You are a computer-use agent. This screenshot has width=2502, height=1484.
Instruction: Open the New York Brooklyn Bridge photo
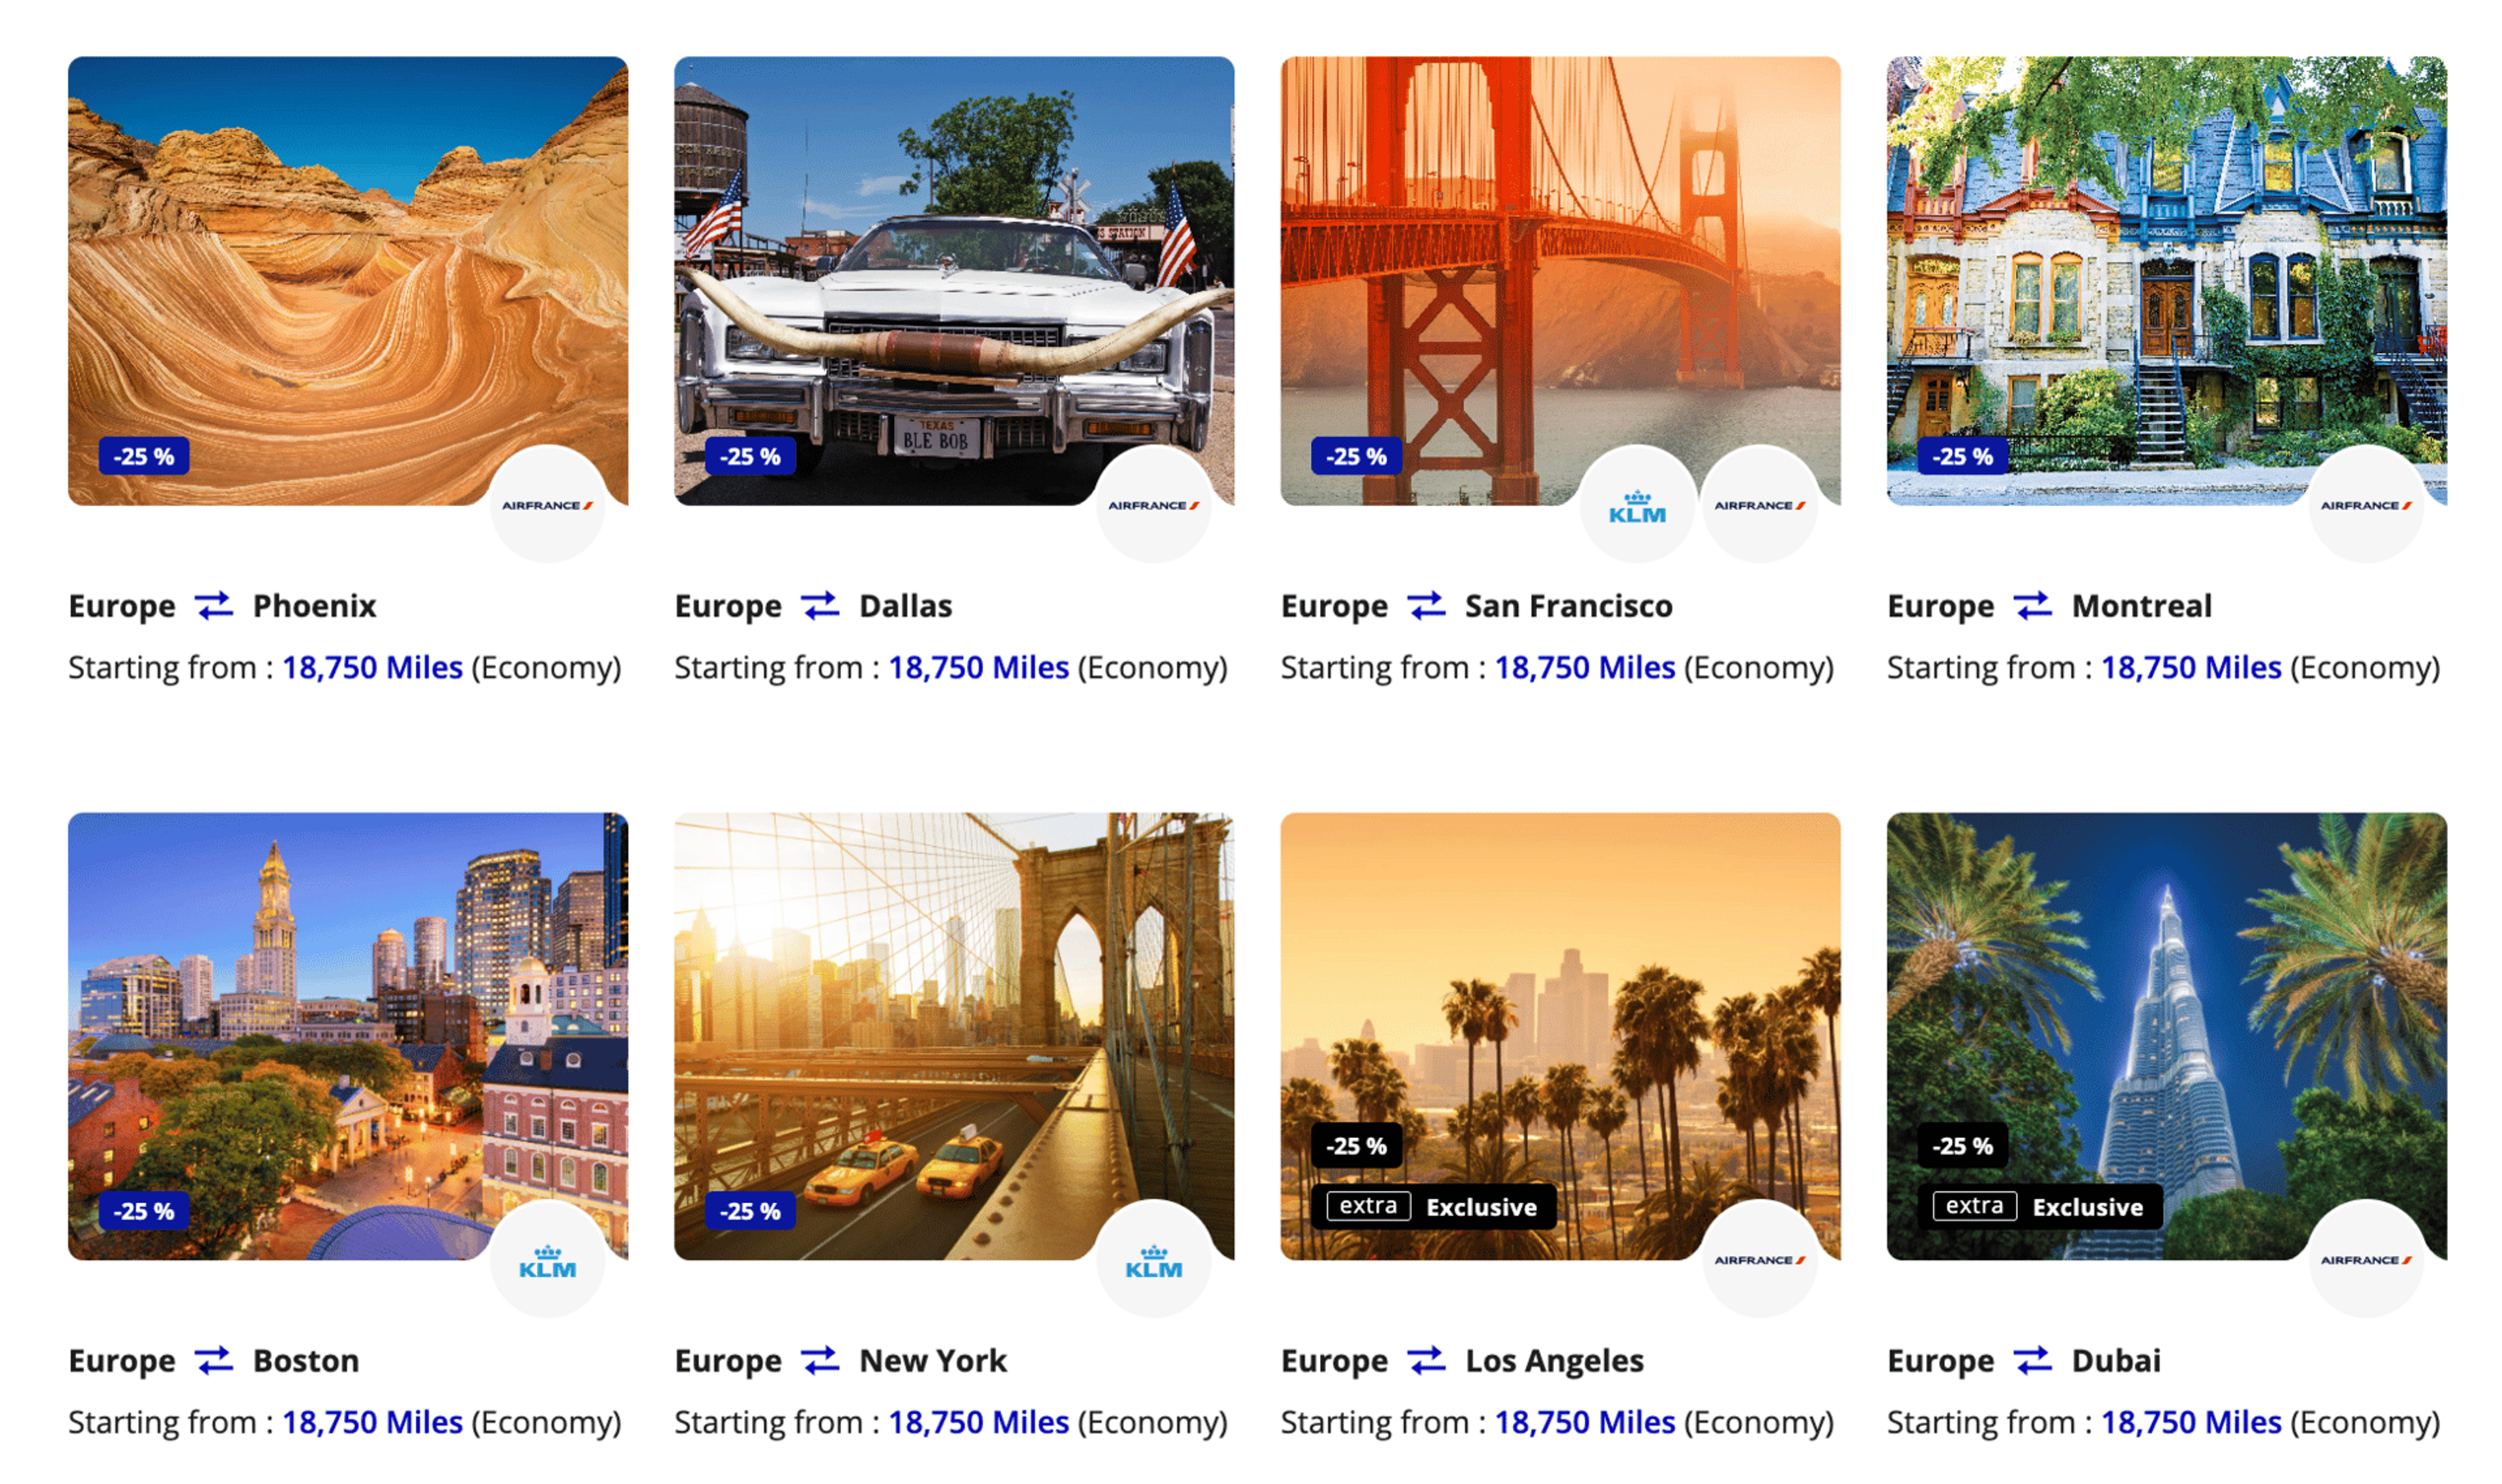click(x=955, y=1037)
